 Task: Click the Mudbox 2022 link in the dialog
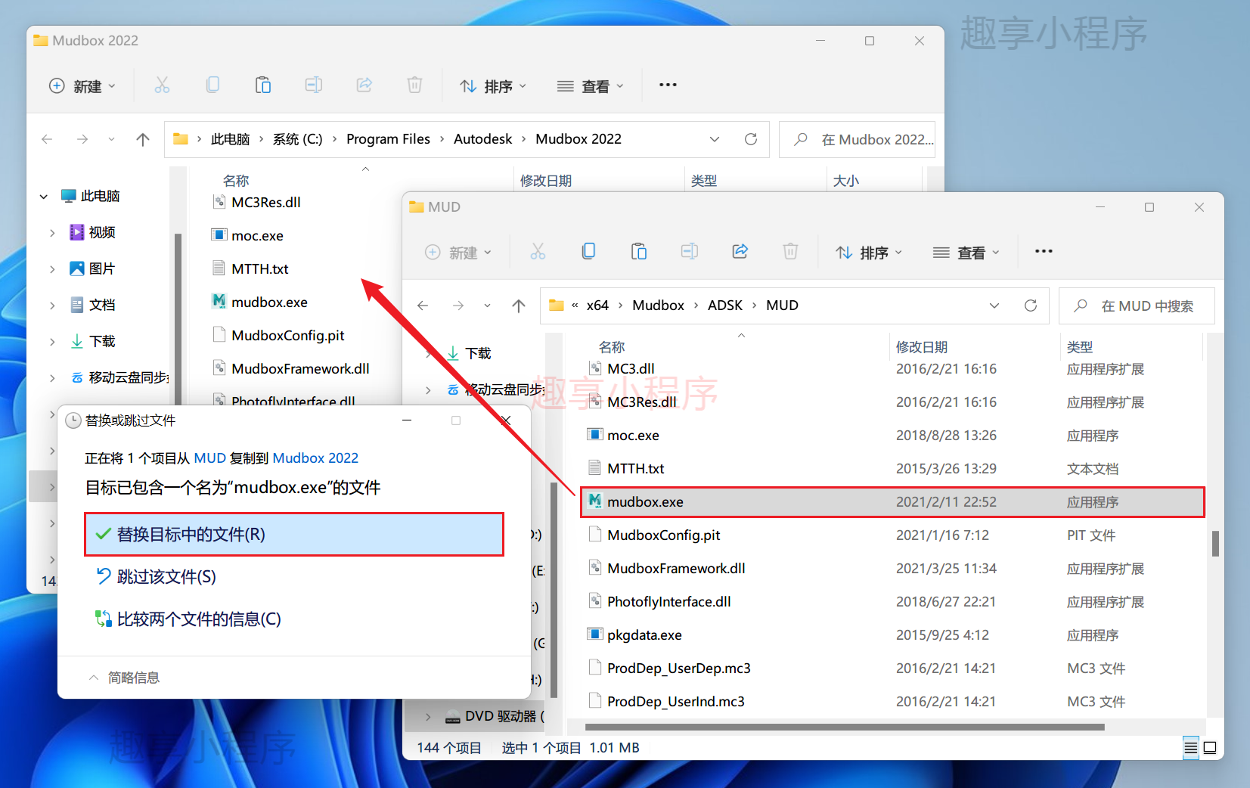315,458
